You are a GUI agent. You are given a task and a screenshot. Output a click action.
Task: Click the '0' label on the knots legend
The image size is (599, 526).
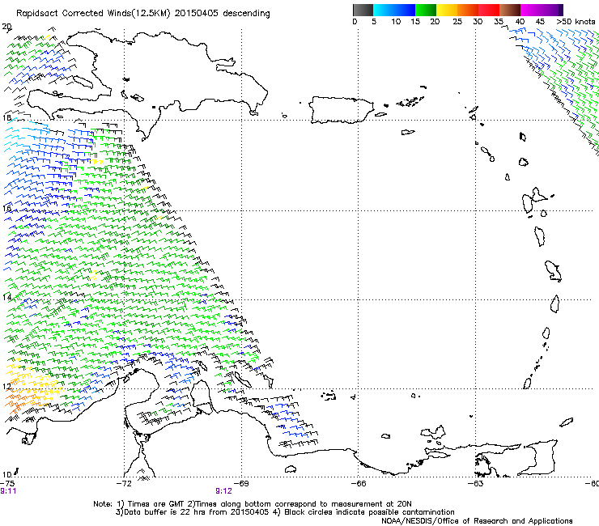pos(355,22)
